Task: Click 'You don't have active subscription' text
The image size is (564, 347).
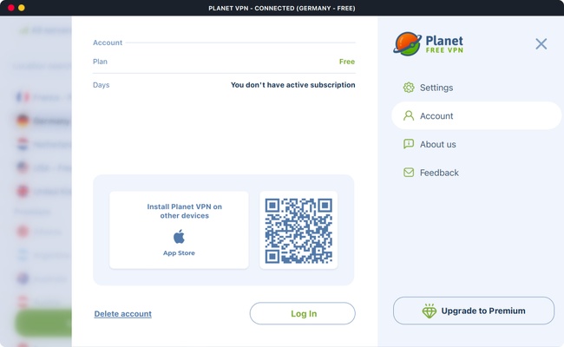Action: coord(292,85)
